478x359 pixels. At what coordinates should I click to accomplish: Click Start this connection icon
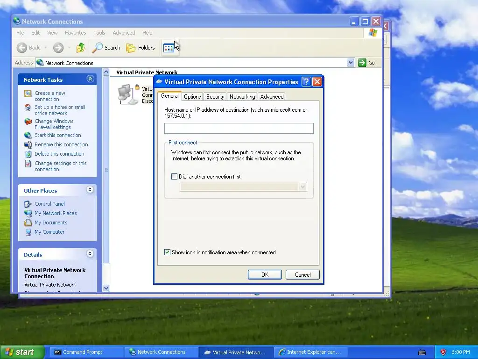[28, 135]
